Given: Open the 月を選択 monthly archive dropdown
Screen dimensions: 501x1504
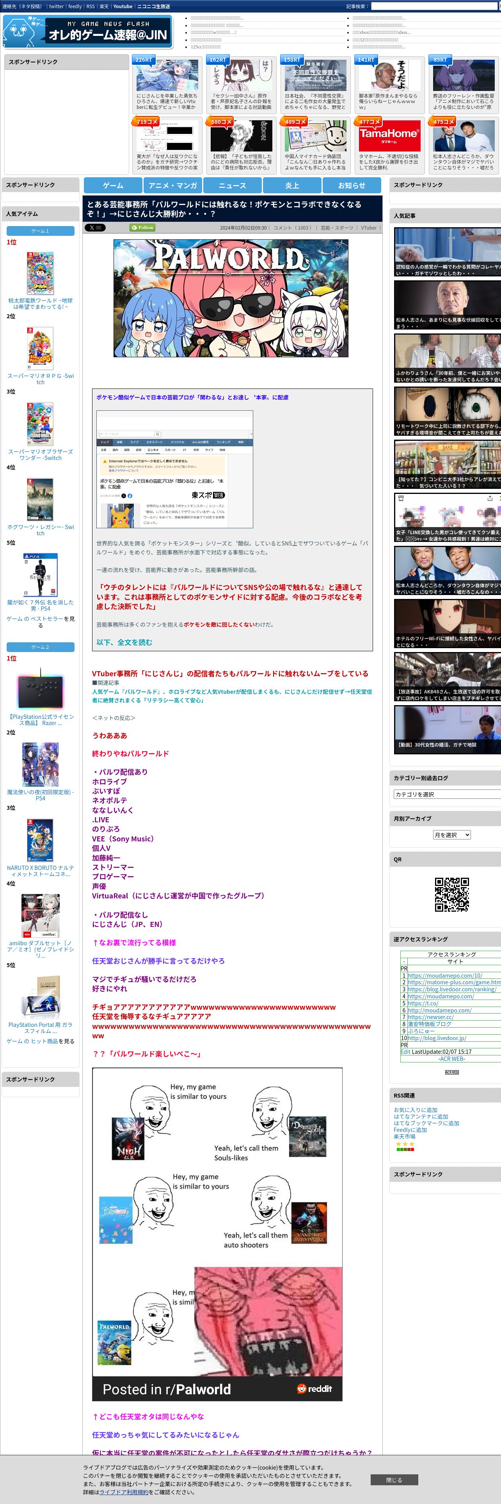Looking at the screenshot, I should (x=451, y=835).
